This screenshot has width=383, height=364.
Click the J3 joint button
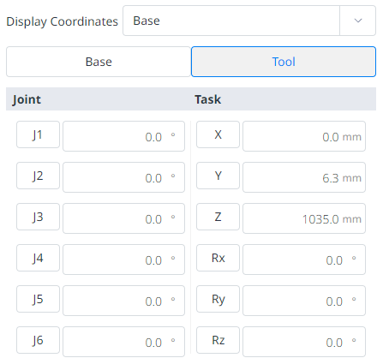click(x=38, y=217)
